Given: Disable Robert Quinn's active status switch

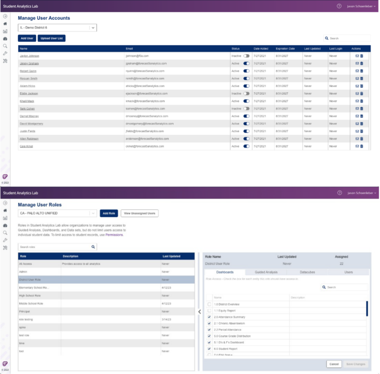Looking at the screenshot, I should point(246,71).
